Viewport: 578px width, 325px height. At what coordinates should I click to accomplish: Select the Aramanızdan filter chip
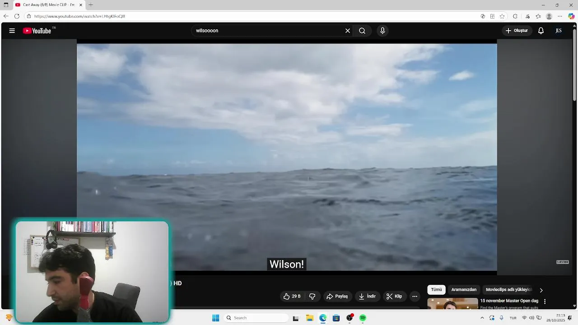coord(464,290)
